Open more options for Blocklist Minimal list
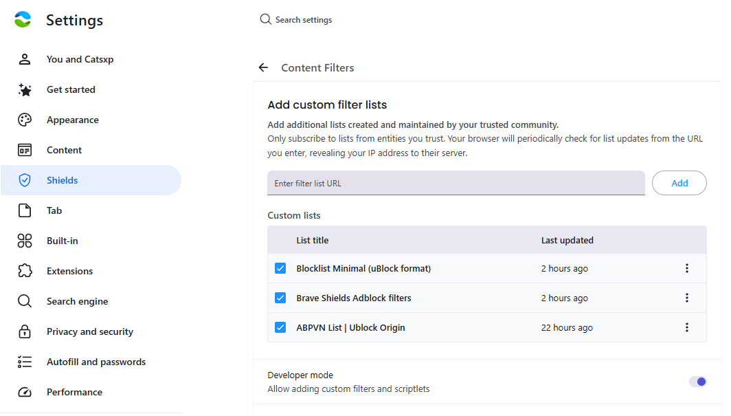The image size is (731, 416). pos(687,268)
